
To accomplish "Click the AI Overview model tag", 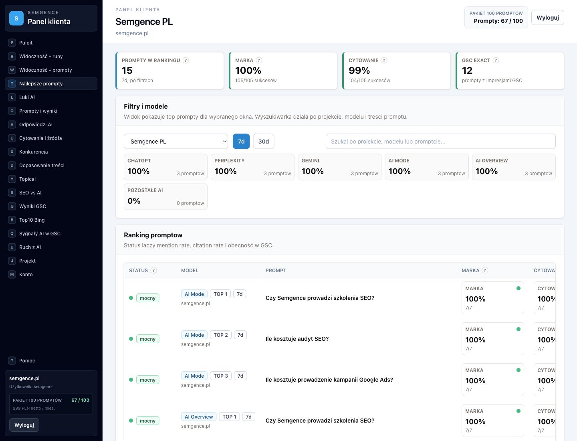I will point(199,417).
